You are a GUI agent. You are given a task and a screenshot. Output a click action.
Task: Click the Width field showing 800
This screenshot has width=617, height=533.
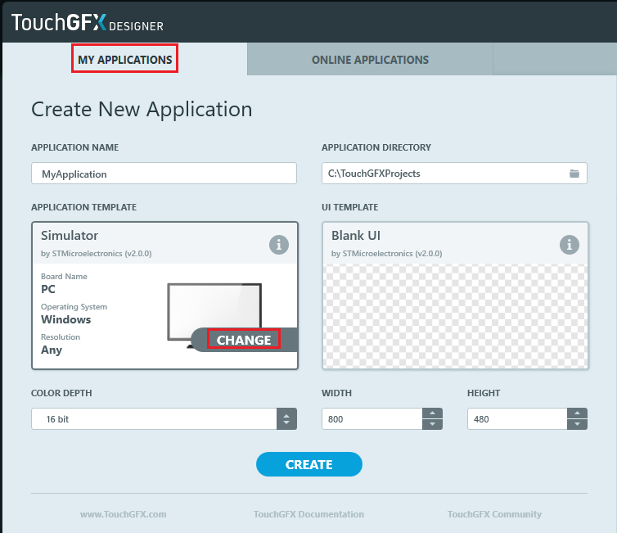(x=372, y=419)
